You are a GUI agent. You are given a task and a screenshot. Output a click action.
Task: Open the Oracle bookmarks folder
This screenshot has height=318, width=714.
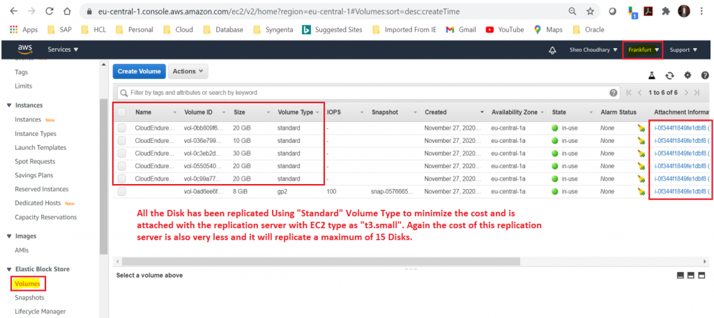588,29
